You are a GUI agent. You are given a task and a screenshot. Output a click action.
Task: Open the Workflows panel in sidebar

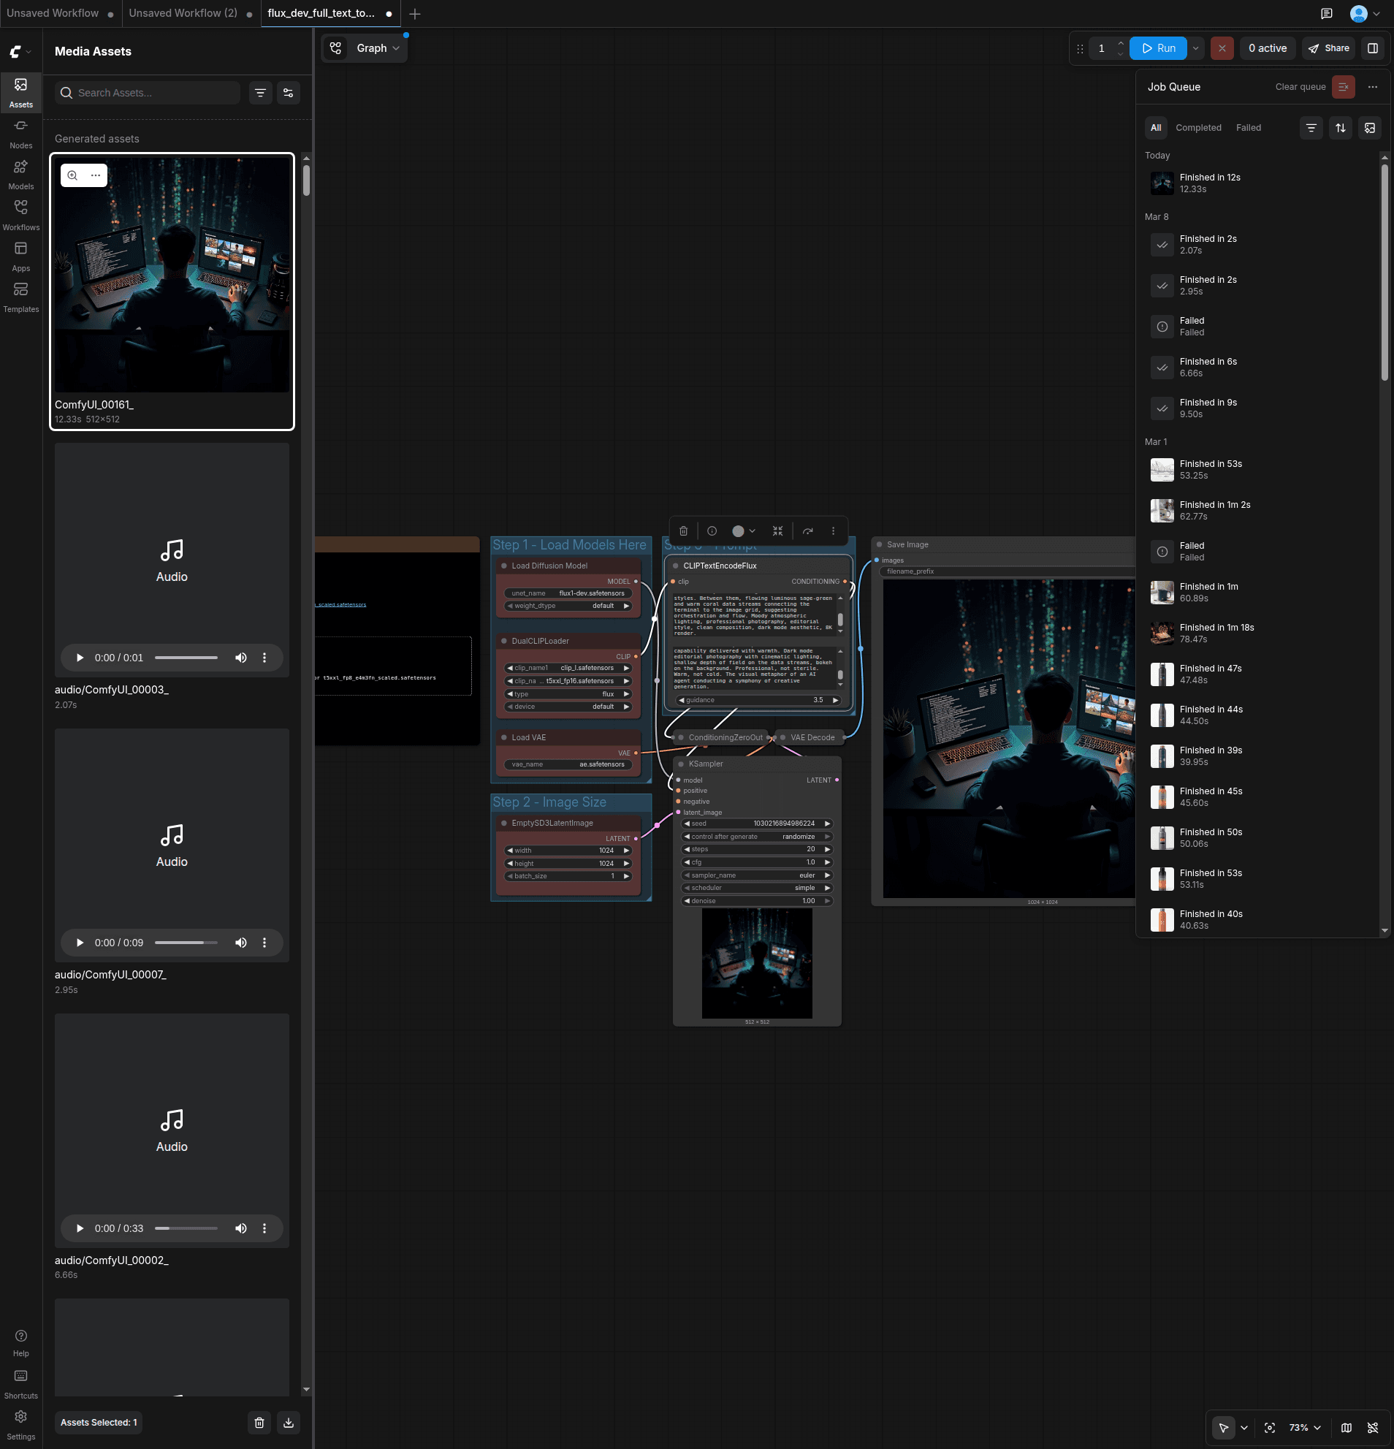[x=20, y=213]
